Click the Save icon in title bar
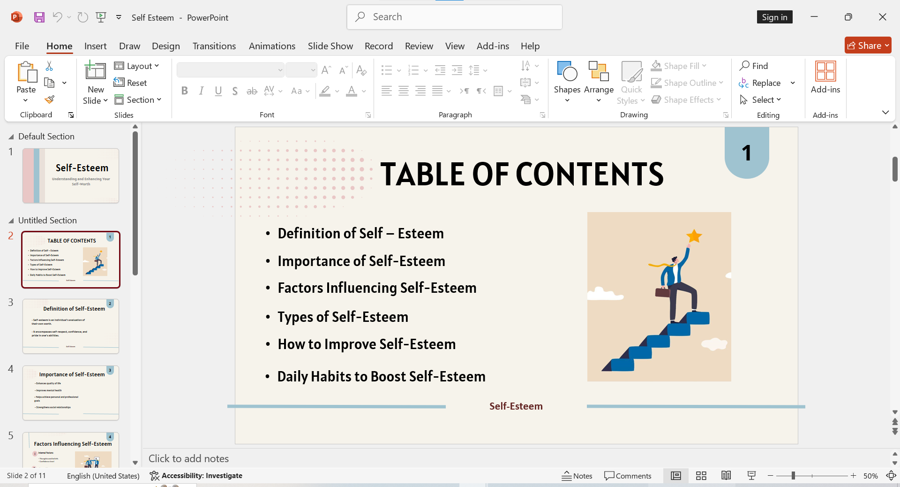This screenshot has height=487, width=900. pyautogui.click(x=39, y=17)
